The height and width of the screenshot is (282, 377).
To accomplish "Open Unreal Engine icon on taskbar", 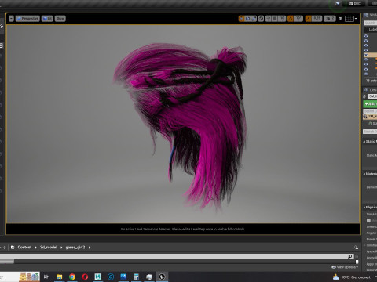I will 162,277.
